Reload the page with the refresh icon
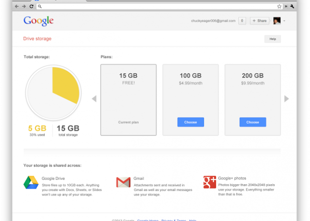Image resolution: width=310 pixels, height=221 pixels. pos(31,6)
